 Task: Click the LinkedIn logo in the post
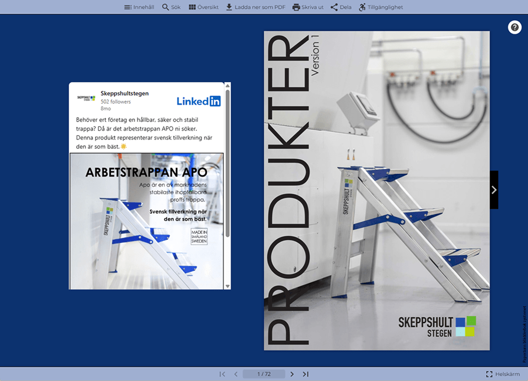[x=199, y=101]
